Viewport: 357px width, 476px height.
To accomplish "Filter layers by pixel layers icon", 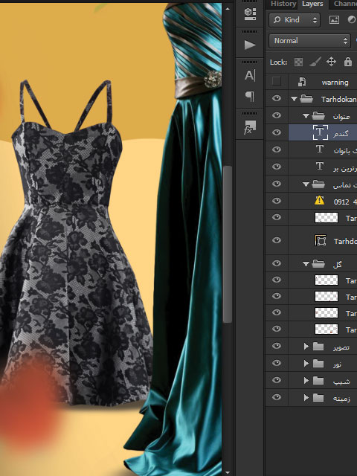I will click(x=334, y=20).
